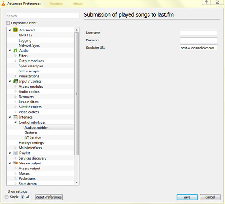This screenshot has width=225, height=204.
Task: Click the Playlist category icon
Action: coord(15,153)
